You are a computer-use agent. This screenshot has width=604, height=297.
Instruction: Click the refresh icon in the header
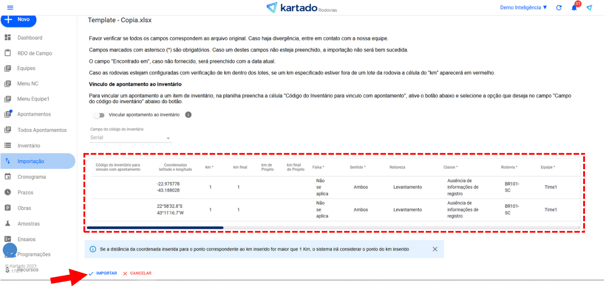pos(559,8)
